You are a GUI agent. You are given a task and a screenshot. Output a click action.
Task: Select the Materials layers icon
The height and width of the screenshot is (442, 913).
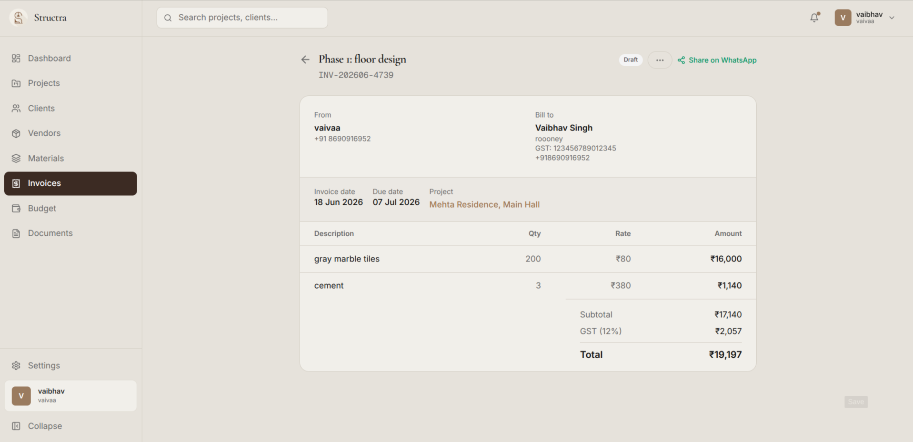click(x=16, y=158)
